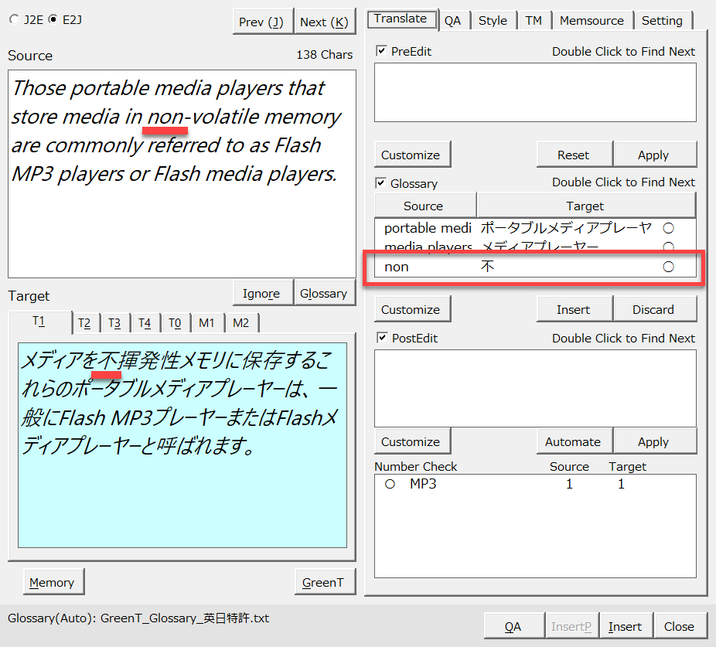This screenshot has height=647, width=716.
Task: Disable the PostEdit checkbox
Action: tap(381, 338)
